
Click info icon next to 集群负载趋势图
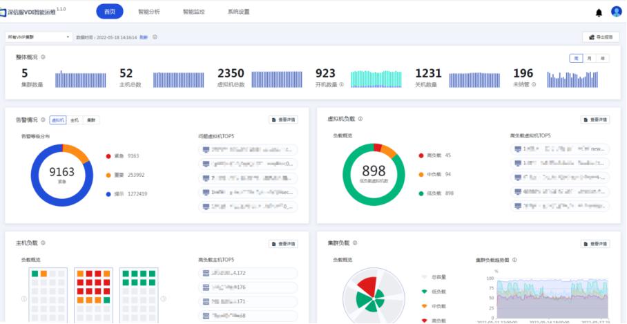(515, 260)
